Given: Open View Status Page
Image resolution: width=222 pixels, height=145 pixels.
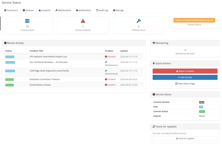Looking at the screenshot, I should (185, 83).
